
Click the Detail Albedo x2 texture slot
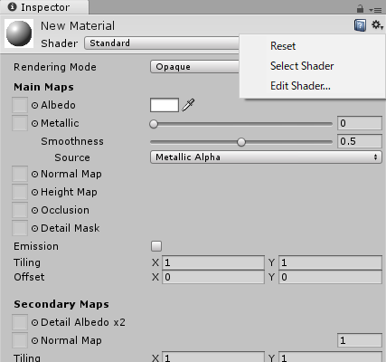(x=20, y=322)
